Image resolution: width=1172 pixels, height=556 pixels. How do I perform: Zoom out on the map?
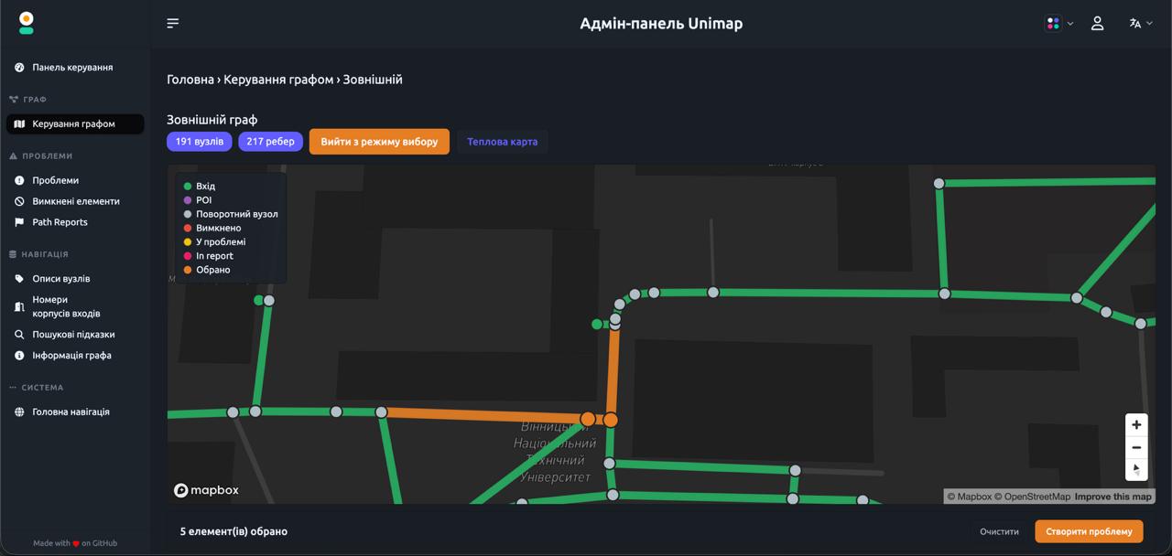[x=1136, y=447]
